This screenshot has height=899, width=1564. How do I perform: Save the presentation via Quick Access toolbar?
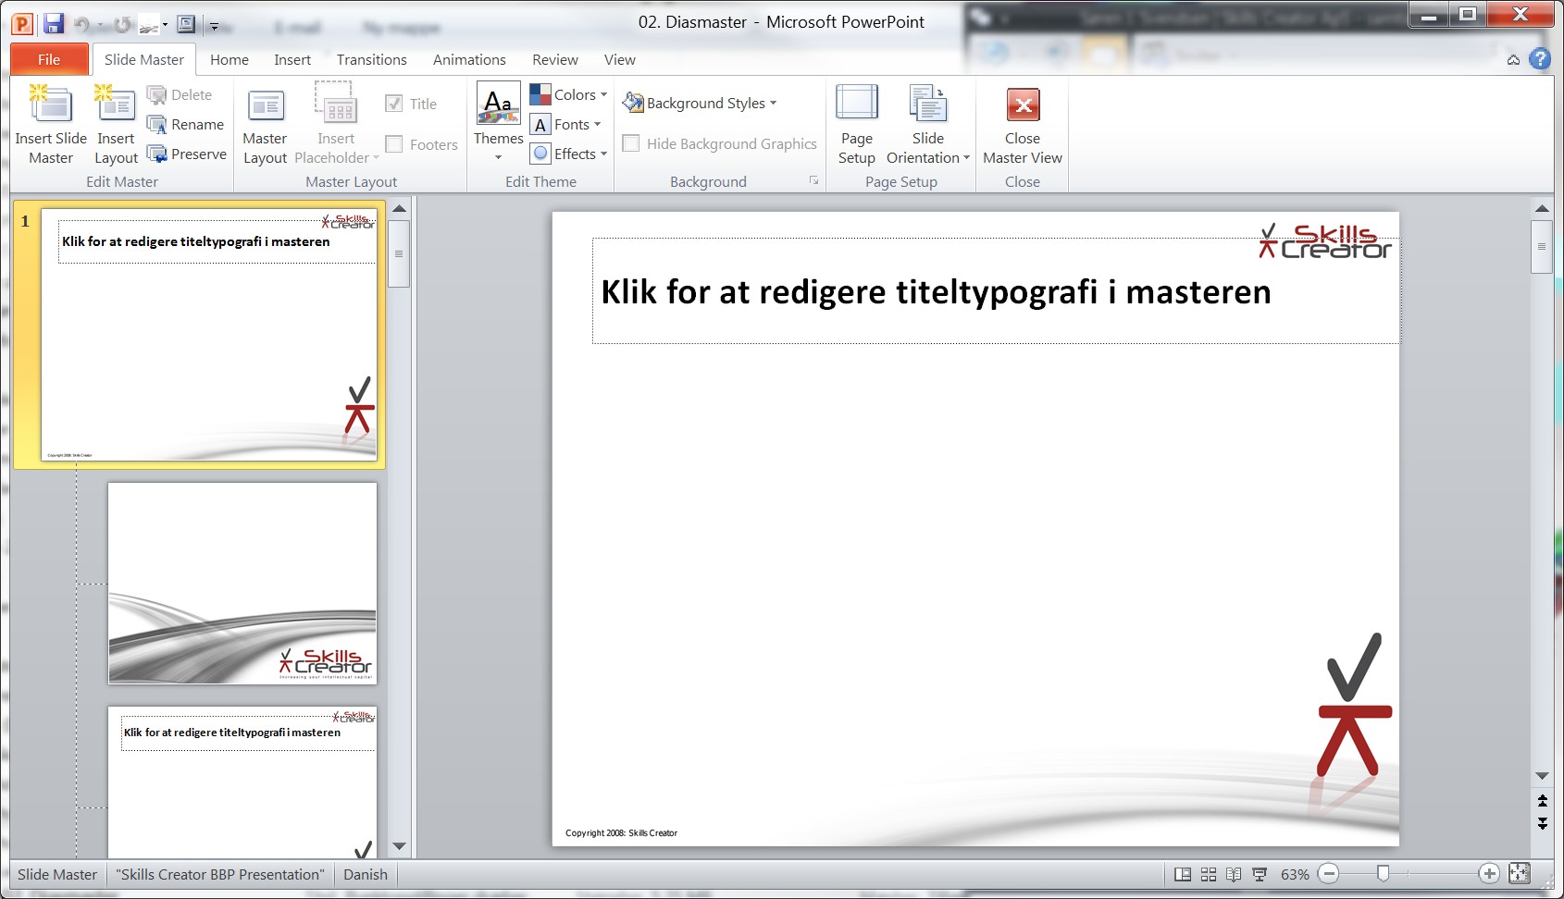coord(55,23)
